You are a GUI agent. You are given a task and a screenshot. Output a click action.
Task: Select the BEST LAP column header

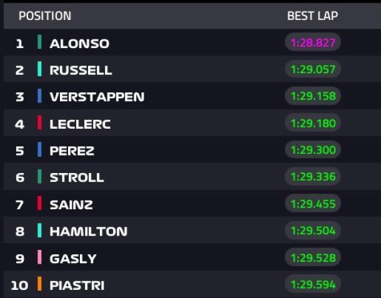tap(312, 16)
